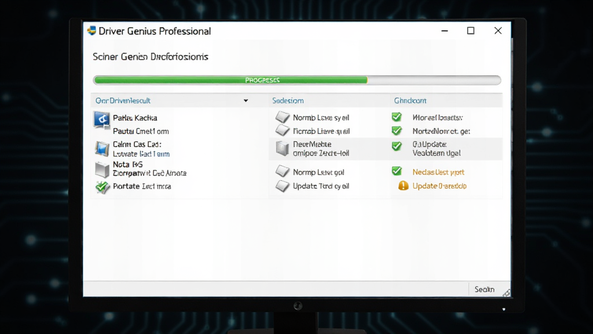593x334 pixels.
Task: Click the "Sedesiom" column header
Action: (x=288, y=101)
